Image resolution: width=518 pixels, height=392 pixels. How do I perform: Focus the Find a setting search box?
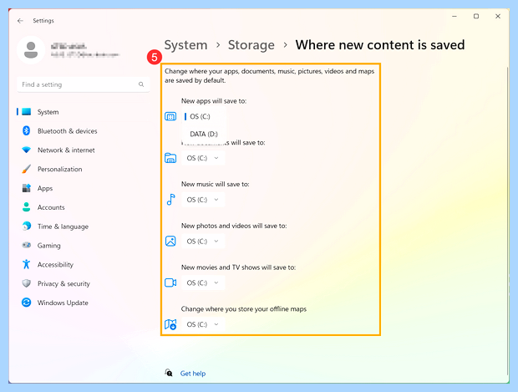(x=84, y=84)
